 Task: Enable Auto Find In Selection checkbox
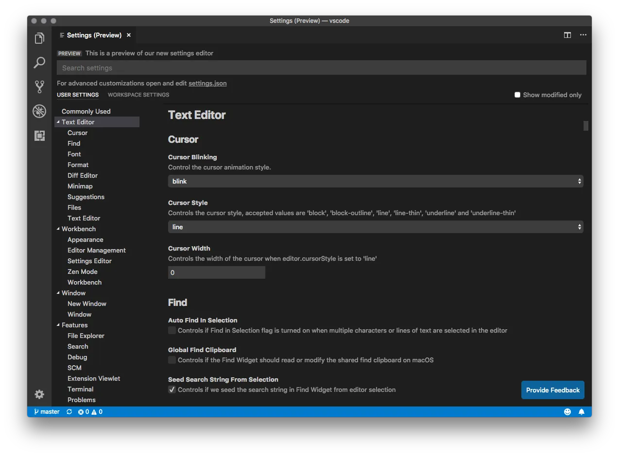pos(172,330)
